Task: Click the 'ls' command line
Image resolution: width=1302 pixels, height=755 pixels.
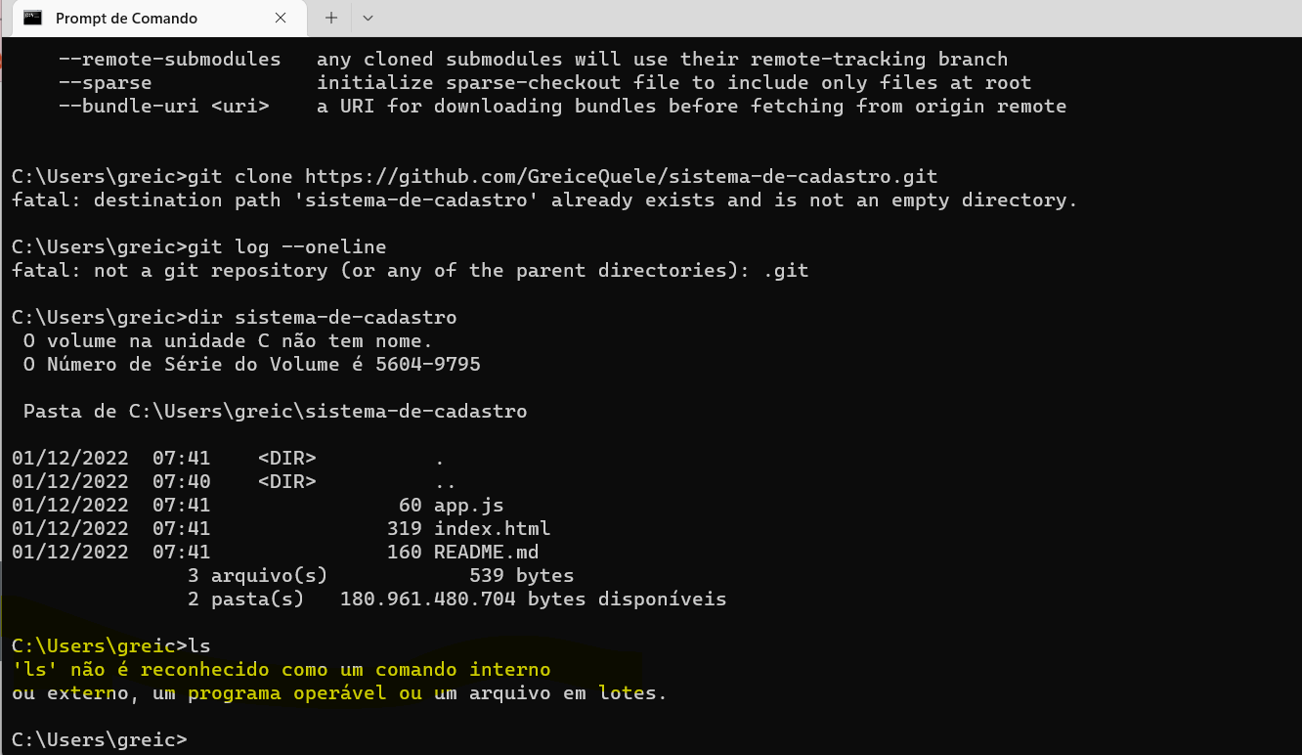Action: click(x=111, y=646)
